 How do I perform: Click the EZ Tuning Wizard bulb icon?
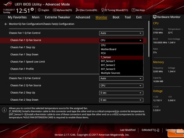click(102, 10)
